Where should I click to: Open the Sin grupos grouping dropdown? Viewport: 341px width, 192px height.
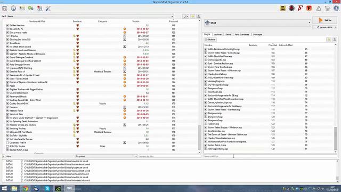[x=106, y=156]
